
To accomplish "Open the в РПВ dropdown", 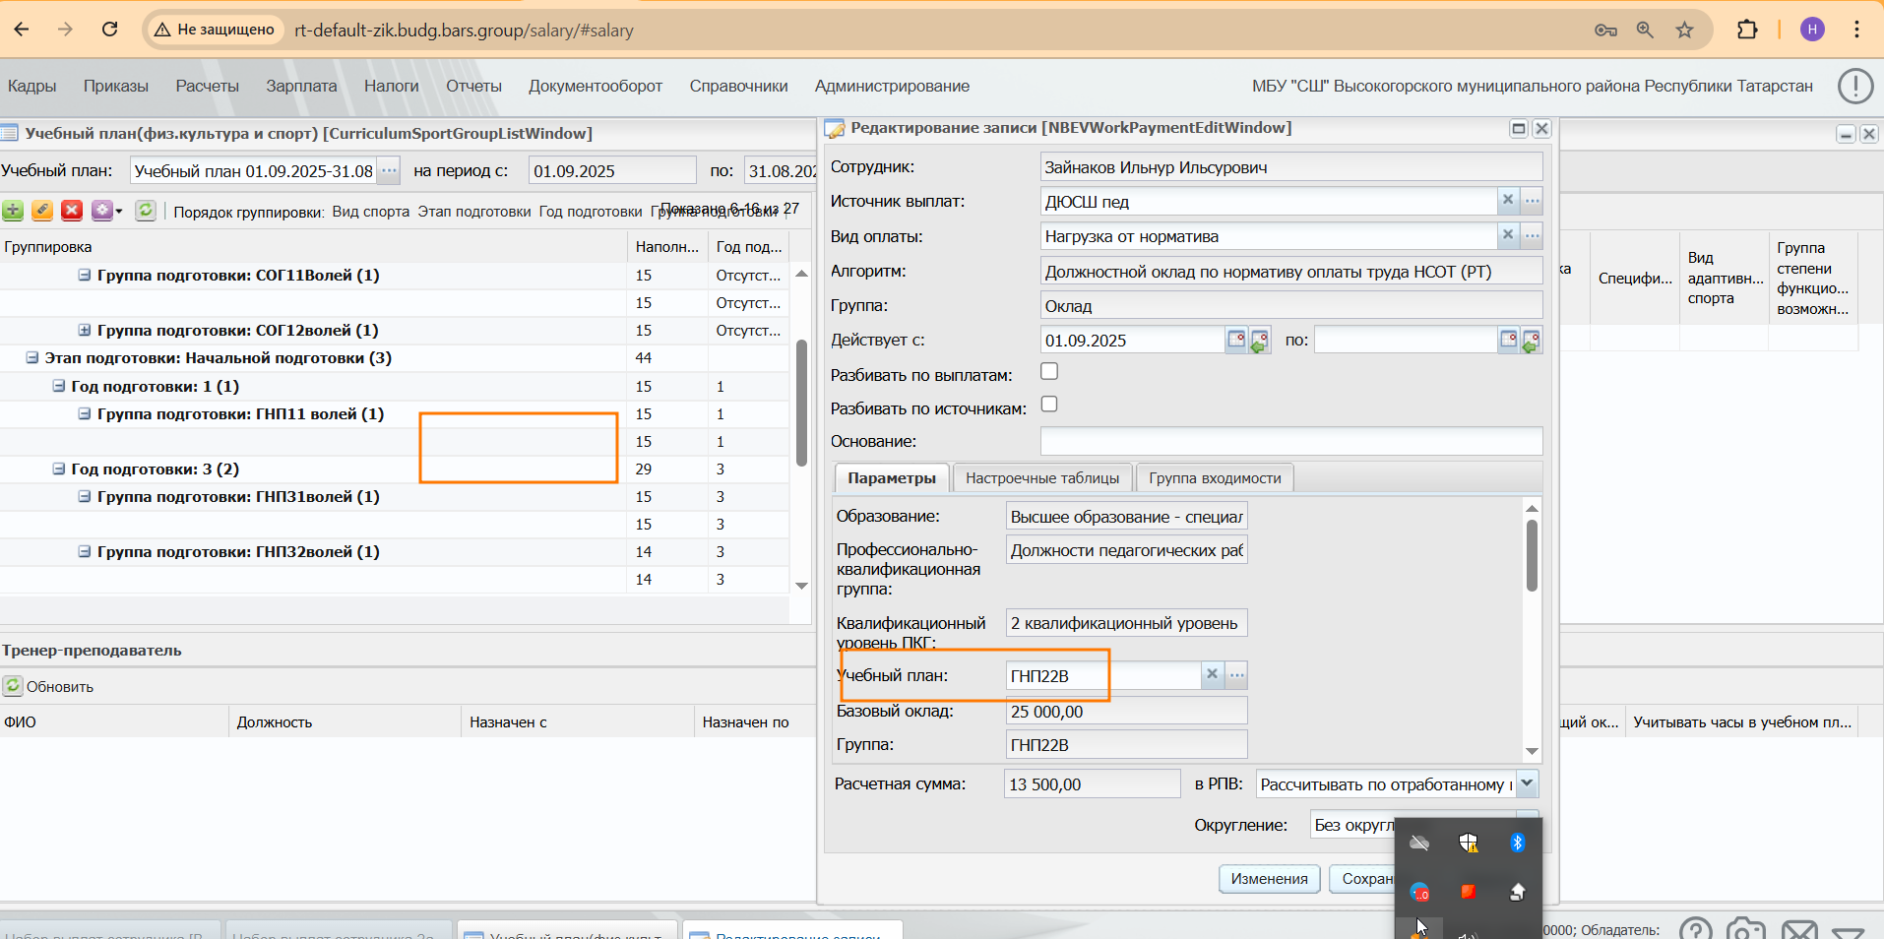I will (x=1527, y=783).
